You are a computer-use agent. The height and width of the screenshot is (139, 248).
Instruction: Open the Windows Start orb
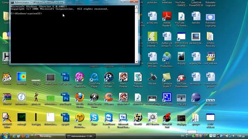pos(6,136)
